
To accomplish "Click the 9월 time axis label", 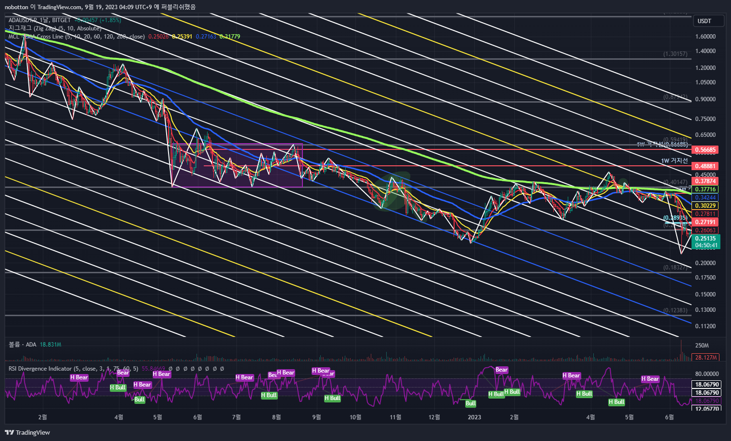I will (316, 417).
